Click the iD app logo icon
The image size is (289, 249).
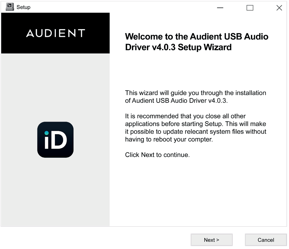coord(55,140)
